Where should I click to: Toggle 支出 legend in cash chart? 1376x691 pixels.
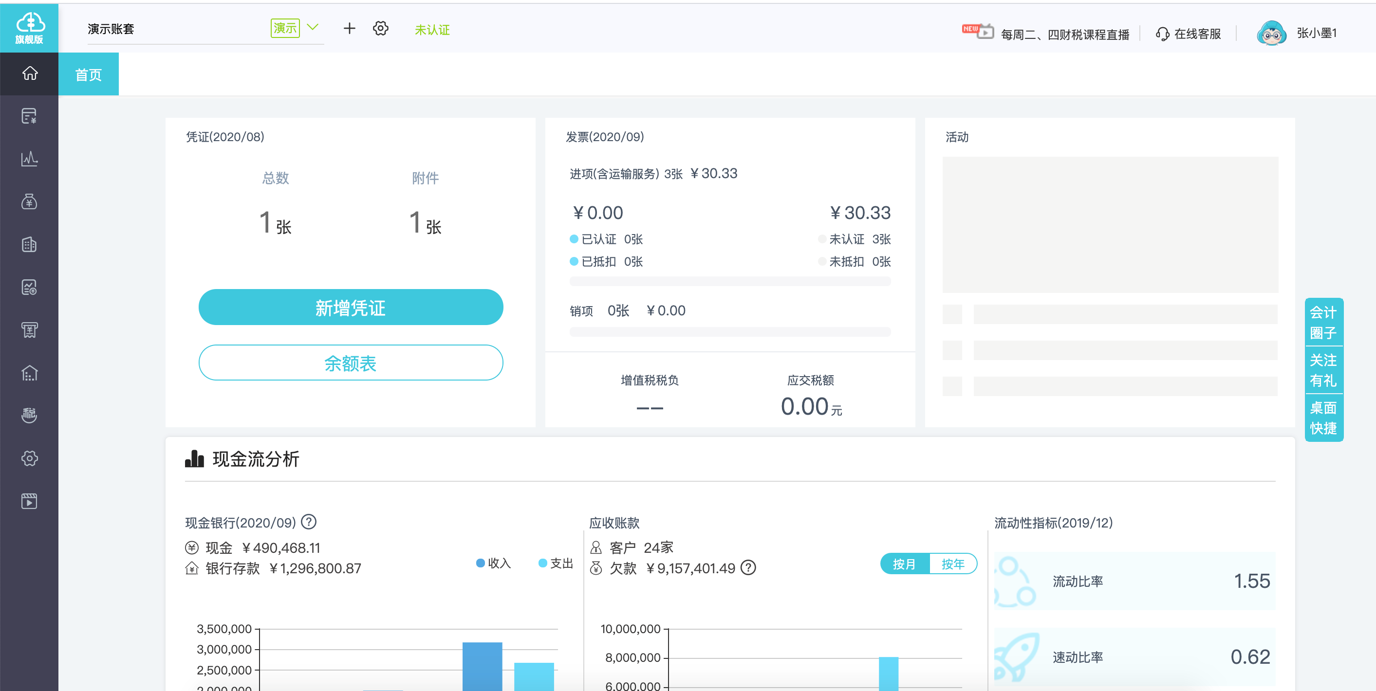(x=556, y=563)
